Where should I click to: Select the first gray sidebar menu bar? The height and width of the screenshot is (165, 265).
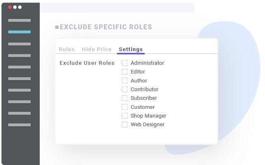click(19, 20)
